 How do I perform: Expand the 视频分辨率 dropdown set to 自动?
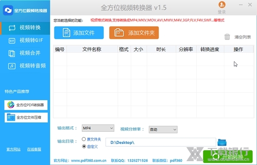point(163,130)
